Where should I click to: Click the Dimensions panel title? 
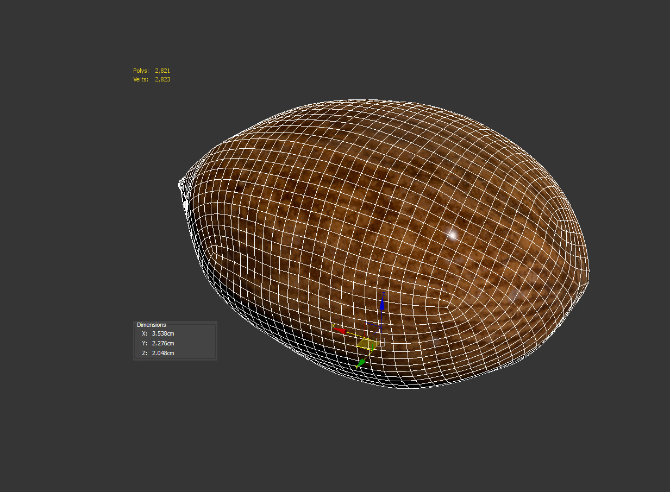[152, 325]
